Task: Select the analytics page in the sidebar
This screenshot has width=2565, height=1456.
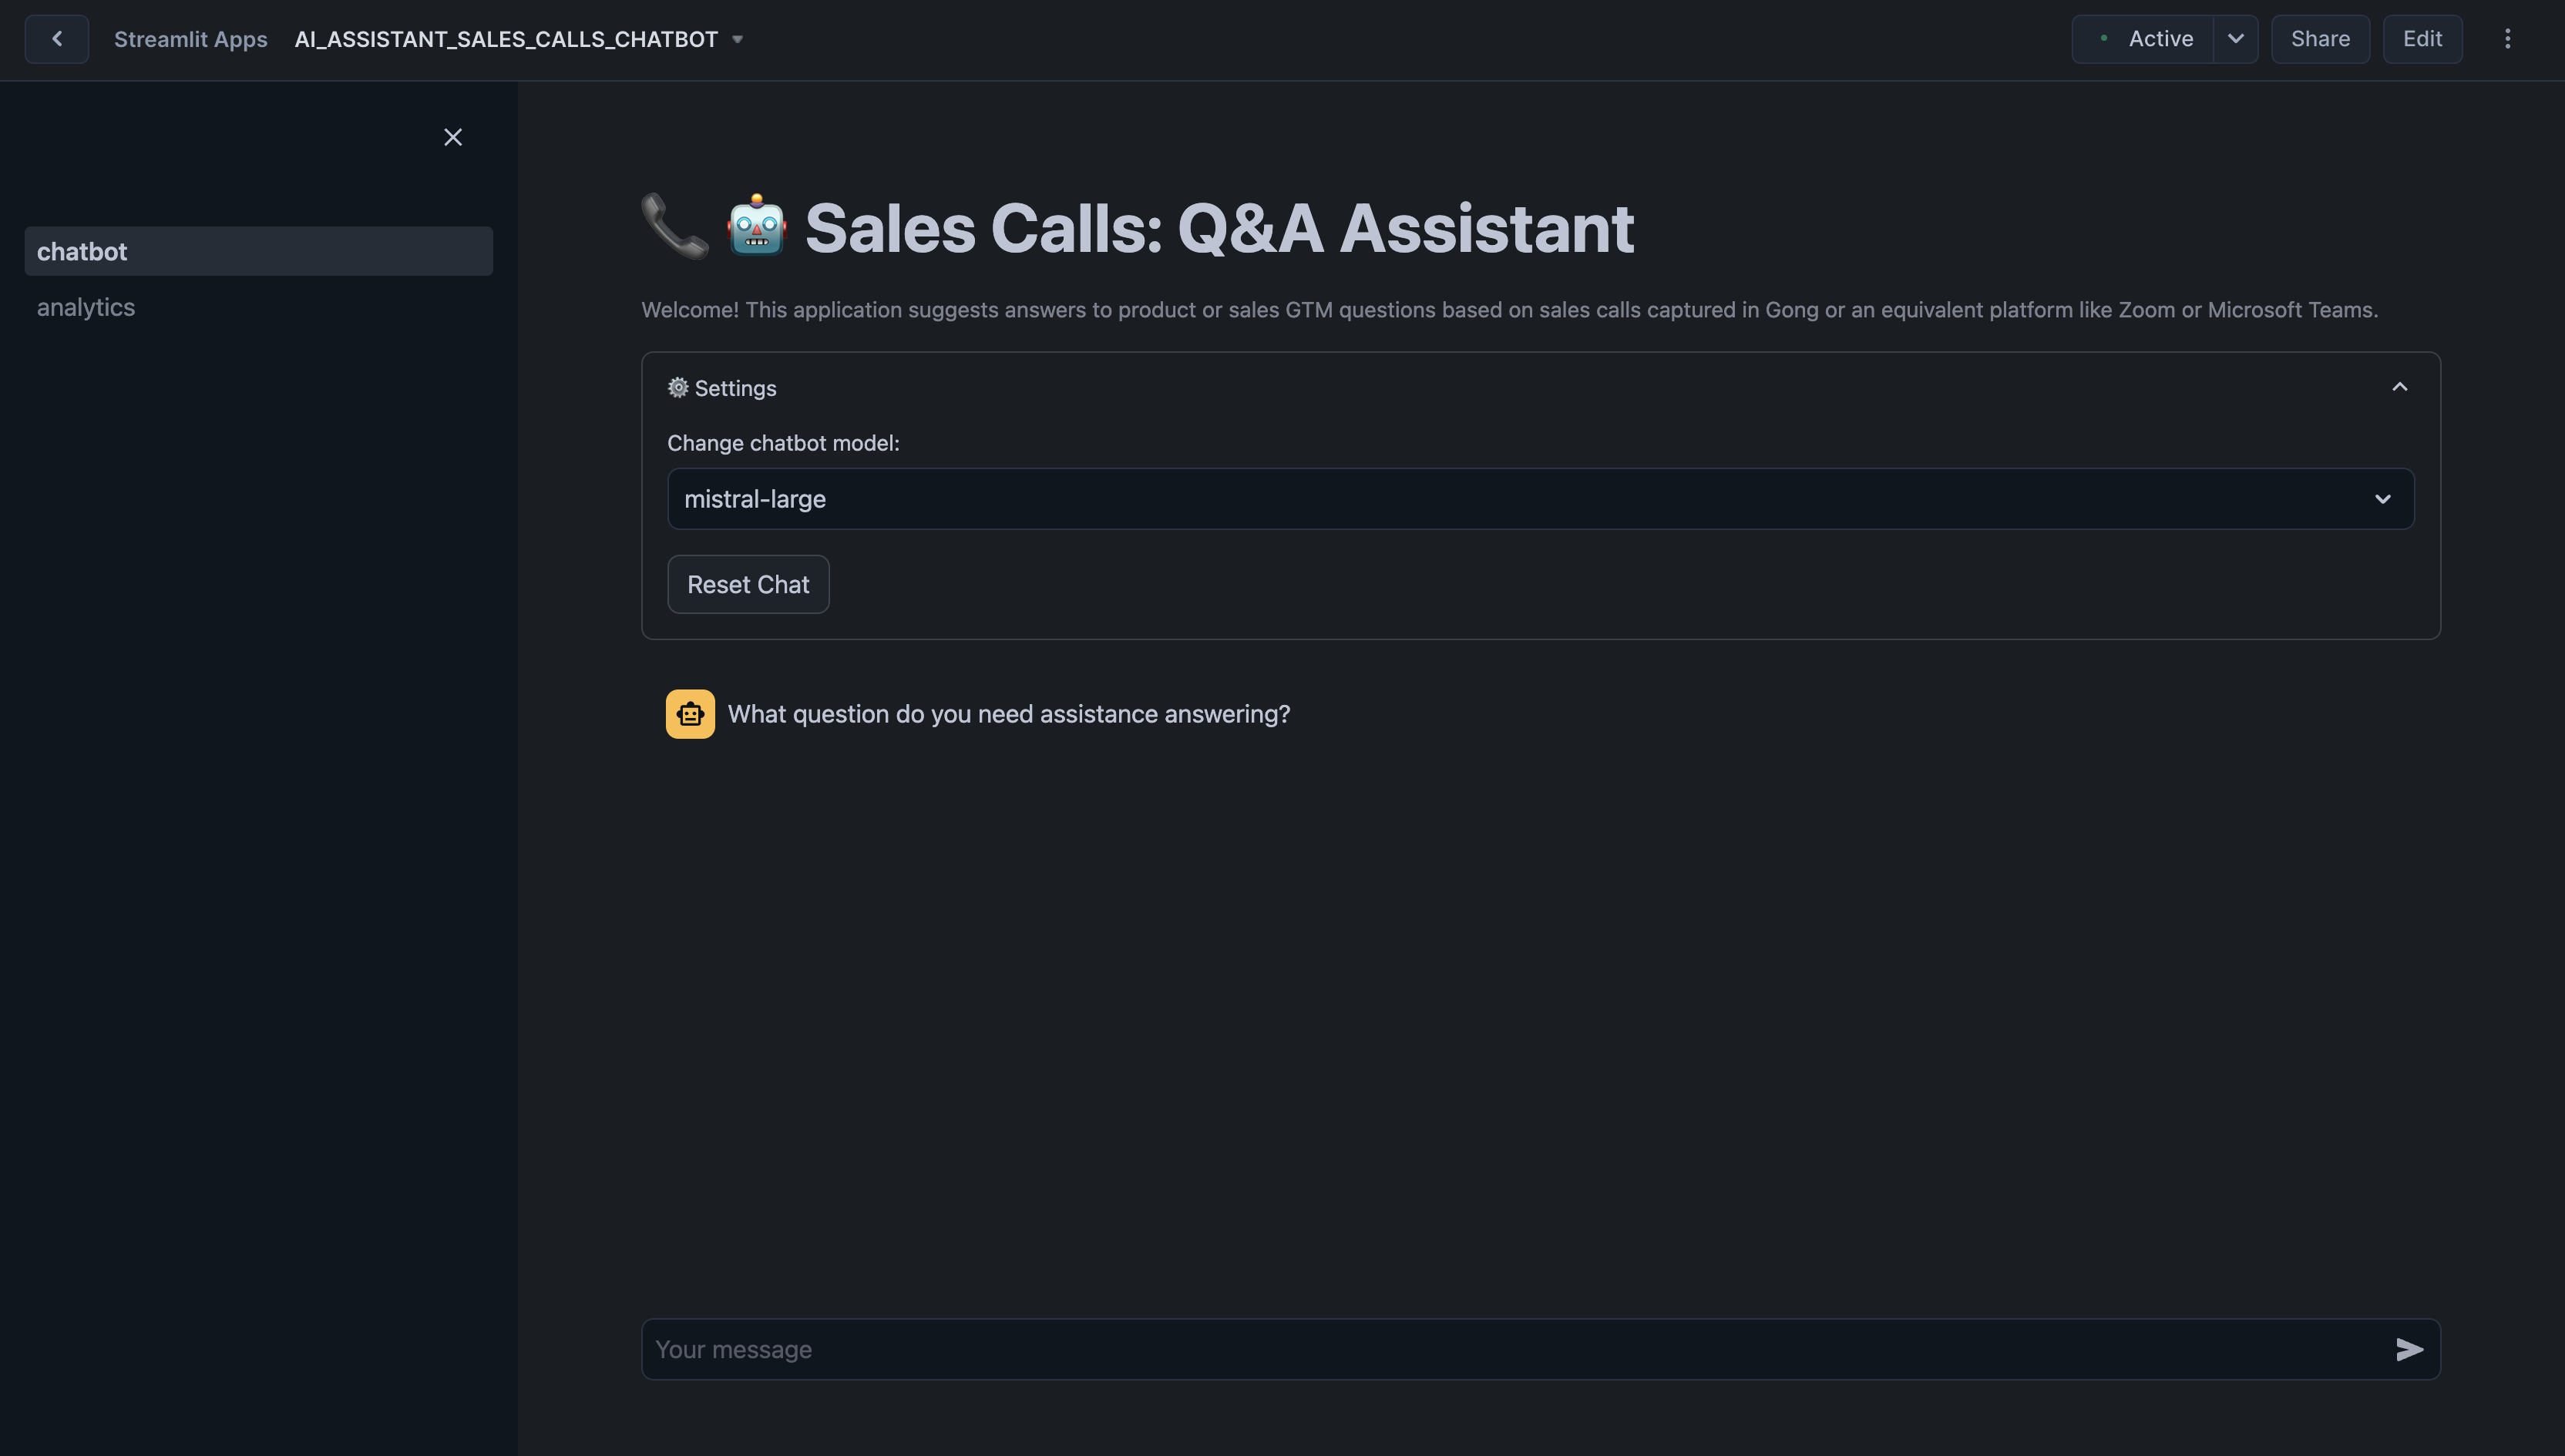Action: pos(86,307)
